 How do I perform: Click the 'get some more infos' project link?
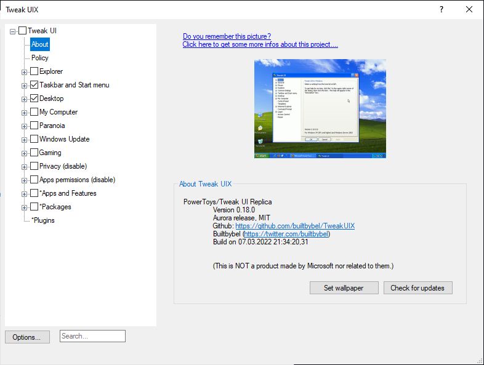260,44
